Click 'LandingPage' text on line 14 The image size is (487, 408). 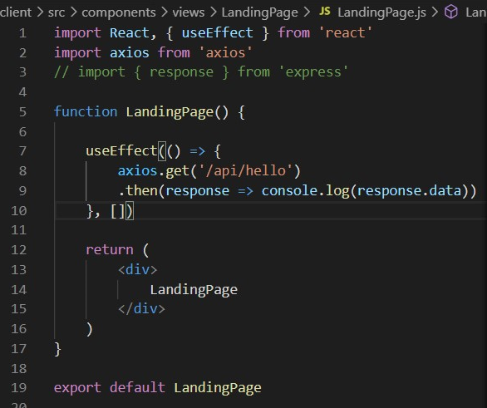194,290
